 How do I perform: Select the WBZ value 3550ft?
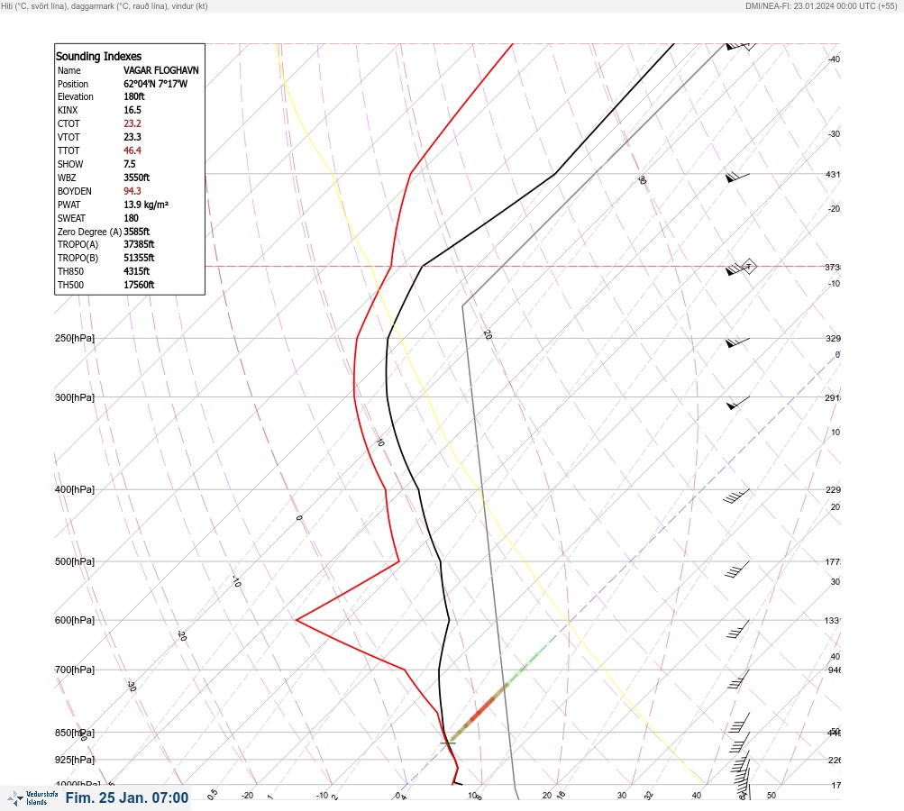click(x=136, y=178)
